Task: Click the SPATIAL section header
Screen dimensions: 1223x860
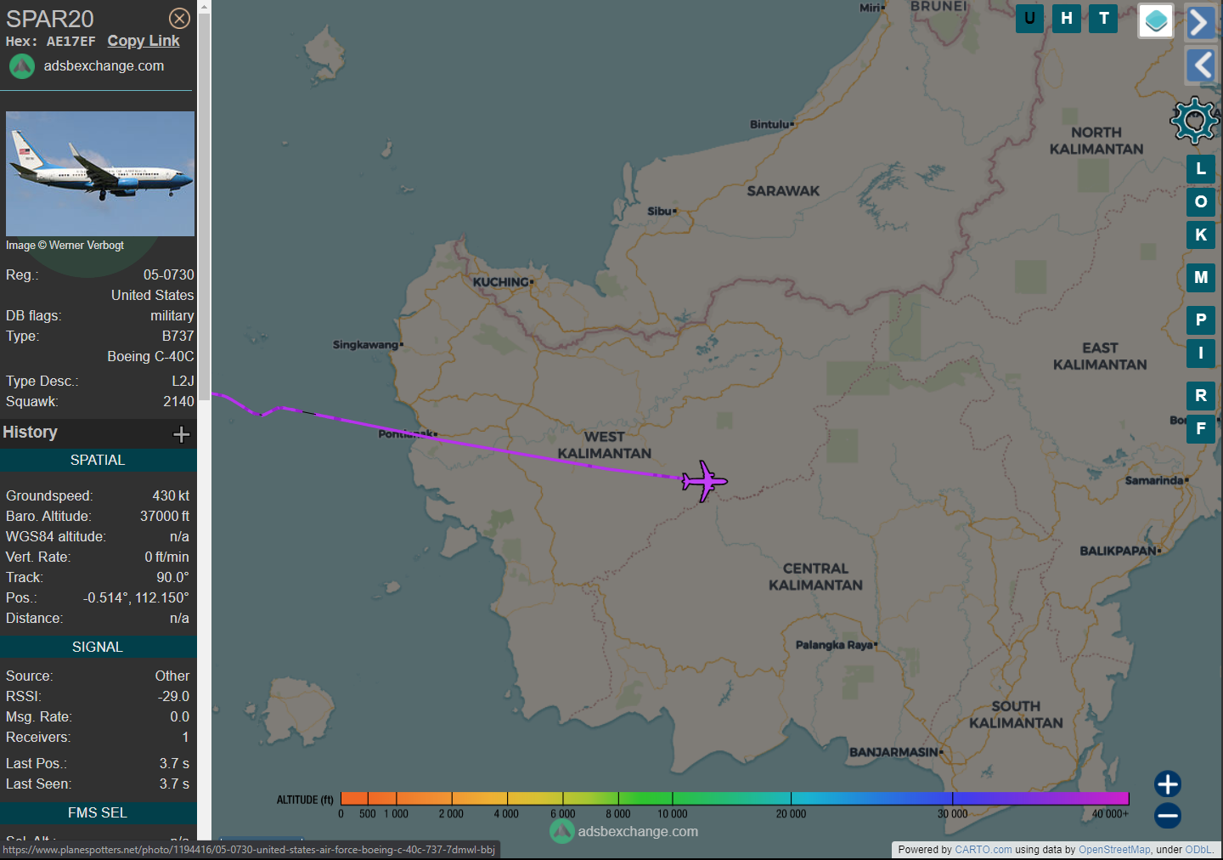Action: (x=98, y=461)
